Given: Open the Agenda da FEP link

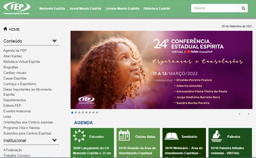Looking at the screenshot, I should [15, 50].
